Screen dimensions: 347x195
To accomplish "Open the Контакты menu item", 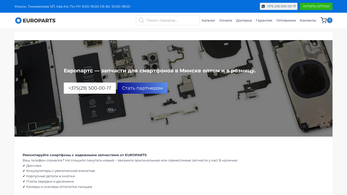I will 308,20.
